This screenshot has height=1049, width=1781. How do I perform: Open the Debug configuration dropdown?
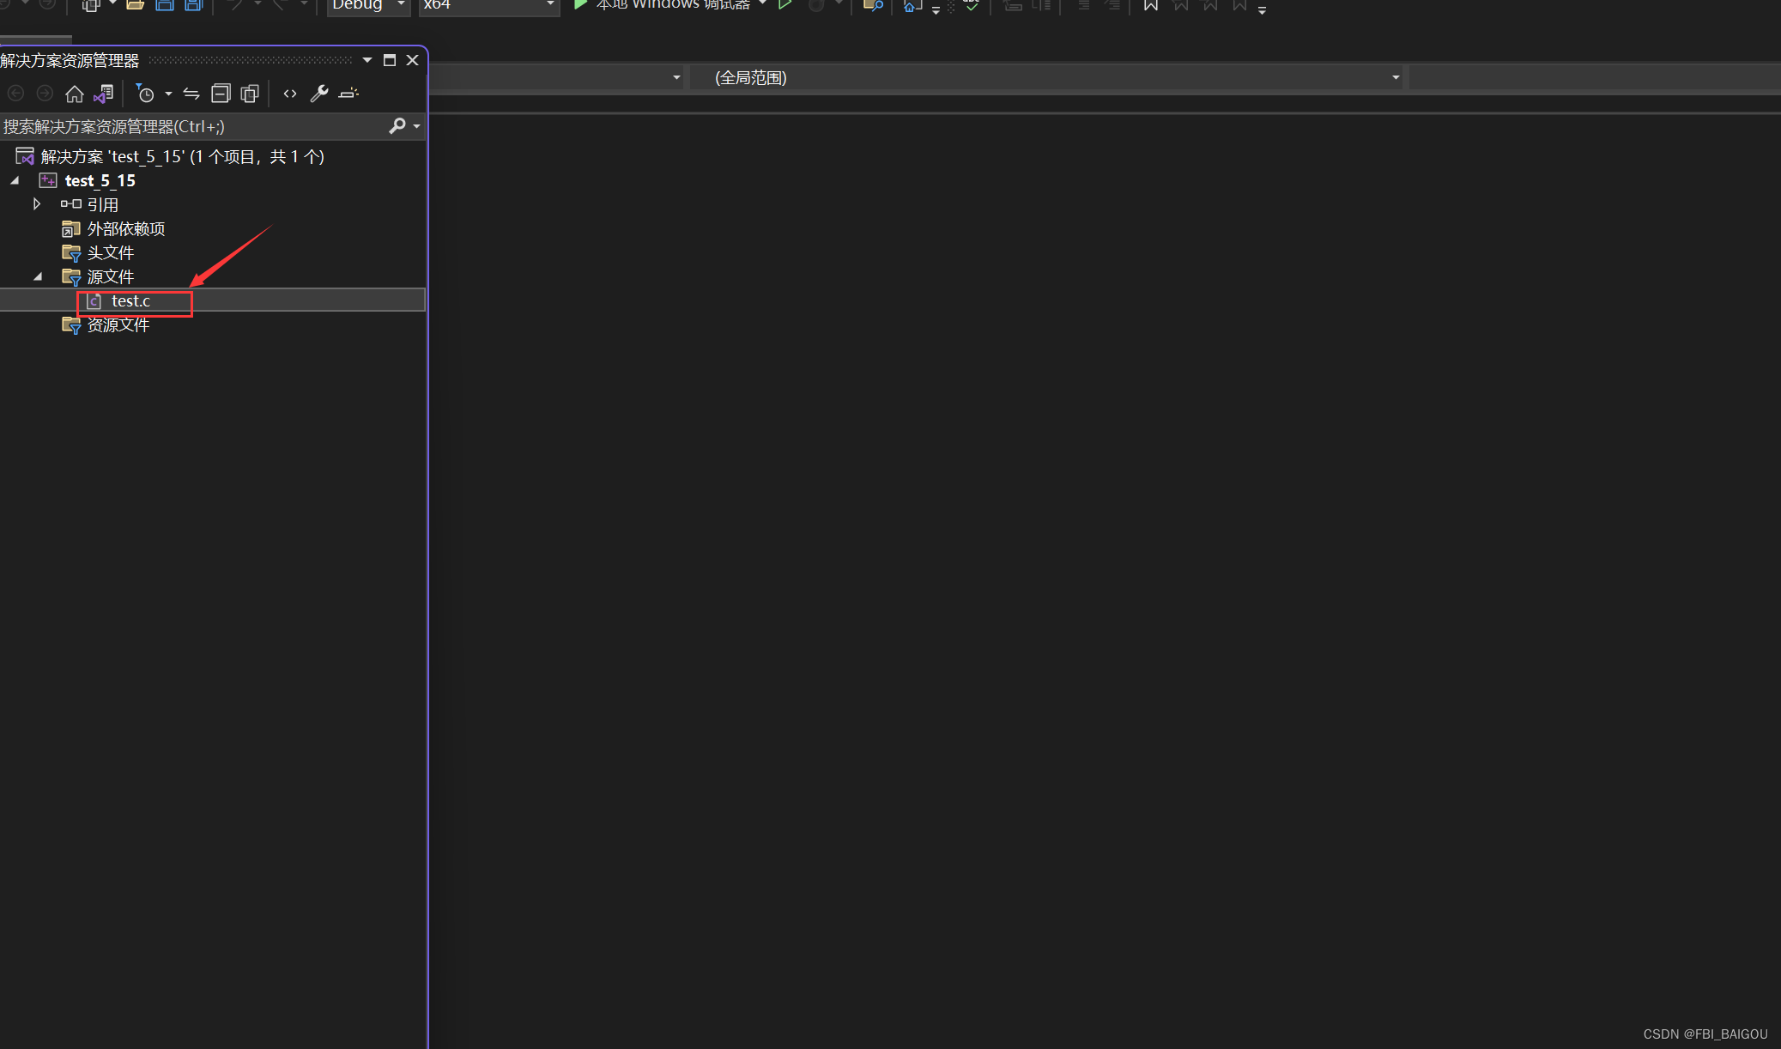click(368, 5)
